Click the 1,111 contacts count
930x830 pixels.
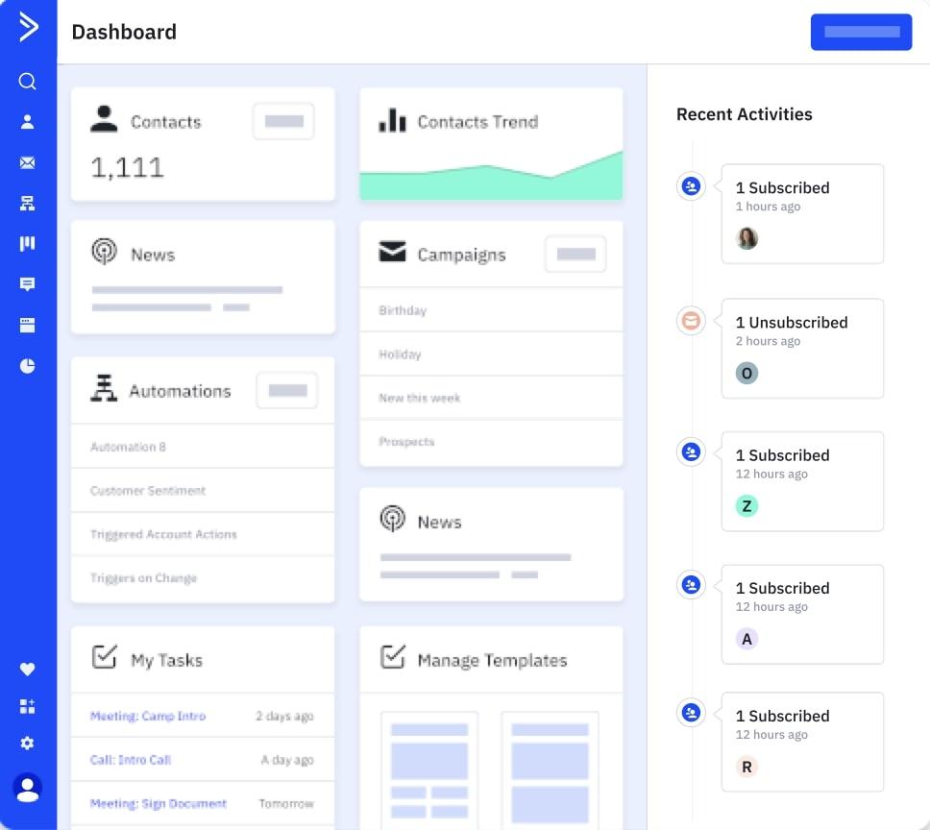pos(127,168)
